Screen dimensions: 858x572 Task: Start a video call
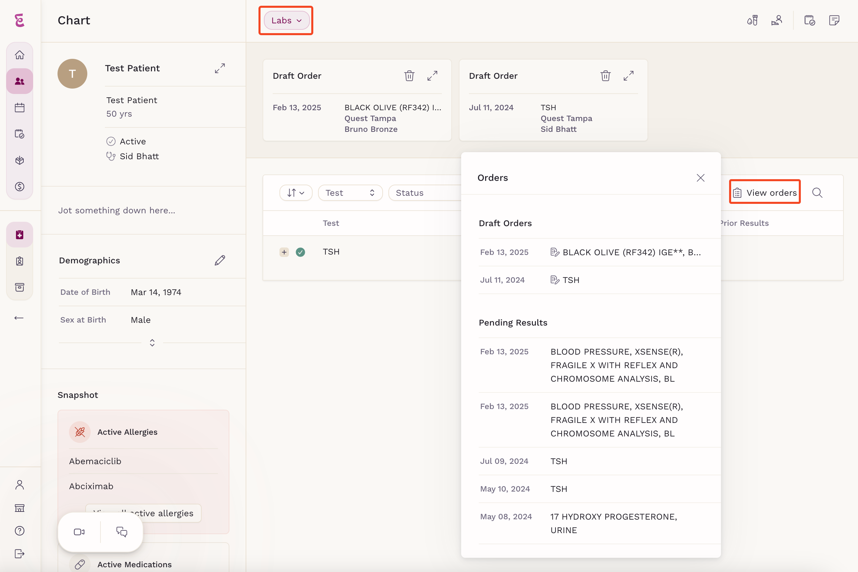click(x=79, y=532)
